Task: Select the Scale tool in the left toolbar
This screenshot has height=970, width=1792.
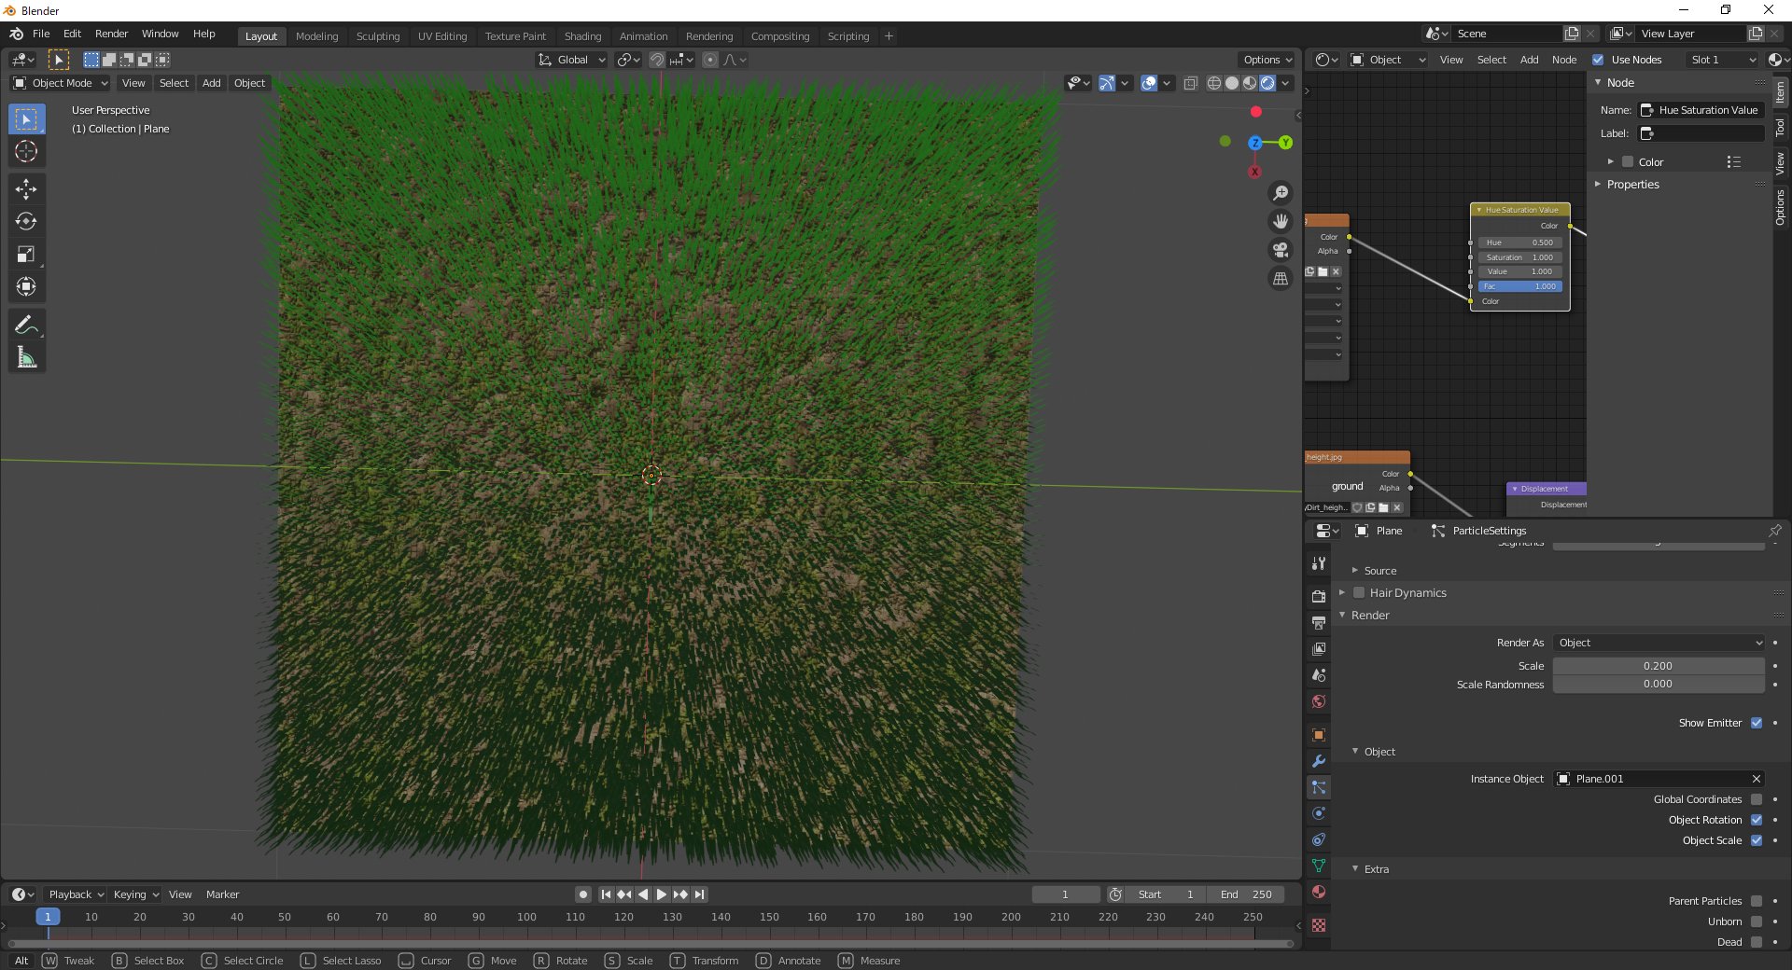Action: click(26, 255)
